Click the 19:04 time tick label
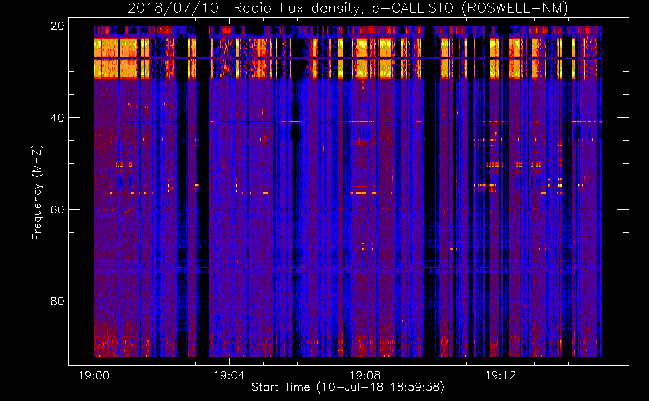The image size is (649, 401). click(229, 376)
